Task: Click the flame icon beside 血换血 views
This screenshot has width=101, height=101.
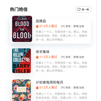Action: (x=37, y=26)
